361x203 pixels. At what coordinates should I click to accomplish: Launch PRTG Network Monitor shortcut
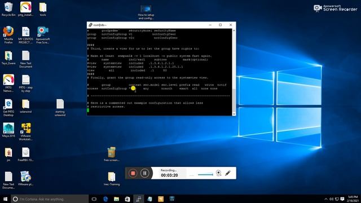(8, 83)
